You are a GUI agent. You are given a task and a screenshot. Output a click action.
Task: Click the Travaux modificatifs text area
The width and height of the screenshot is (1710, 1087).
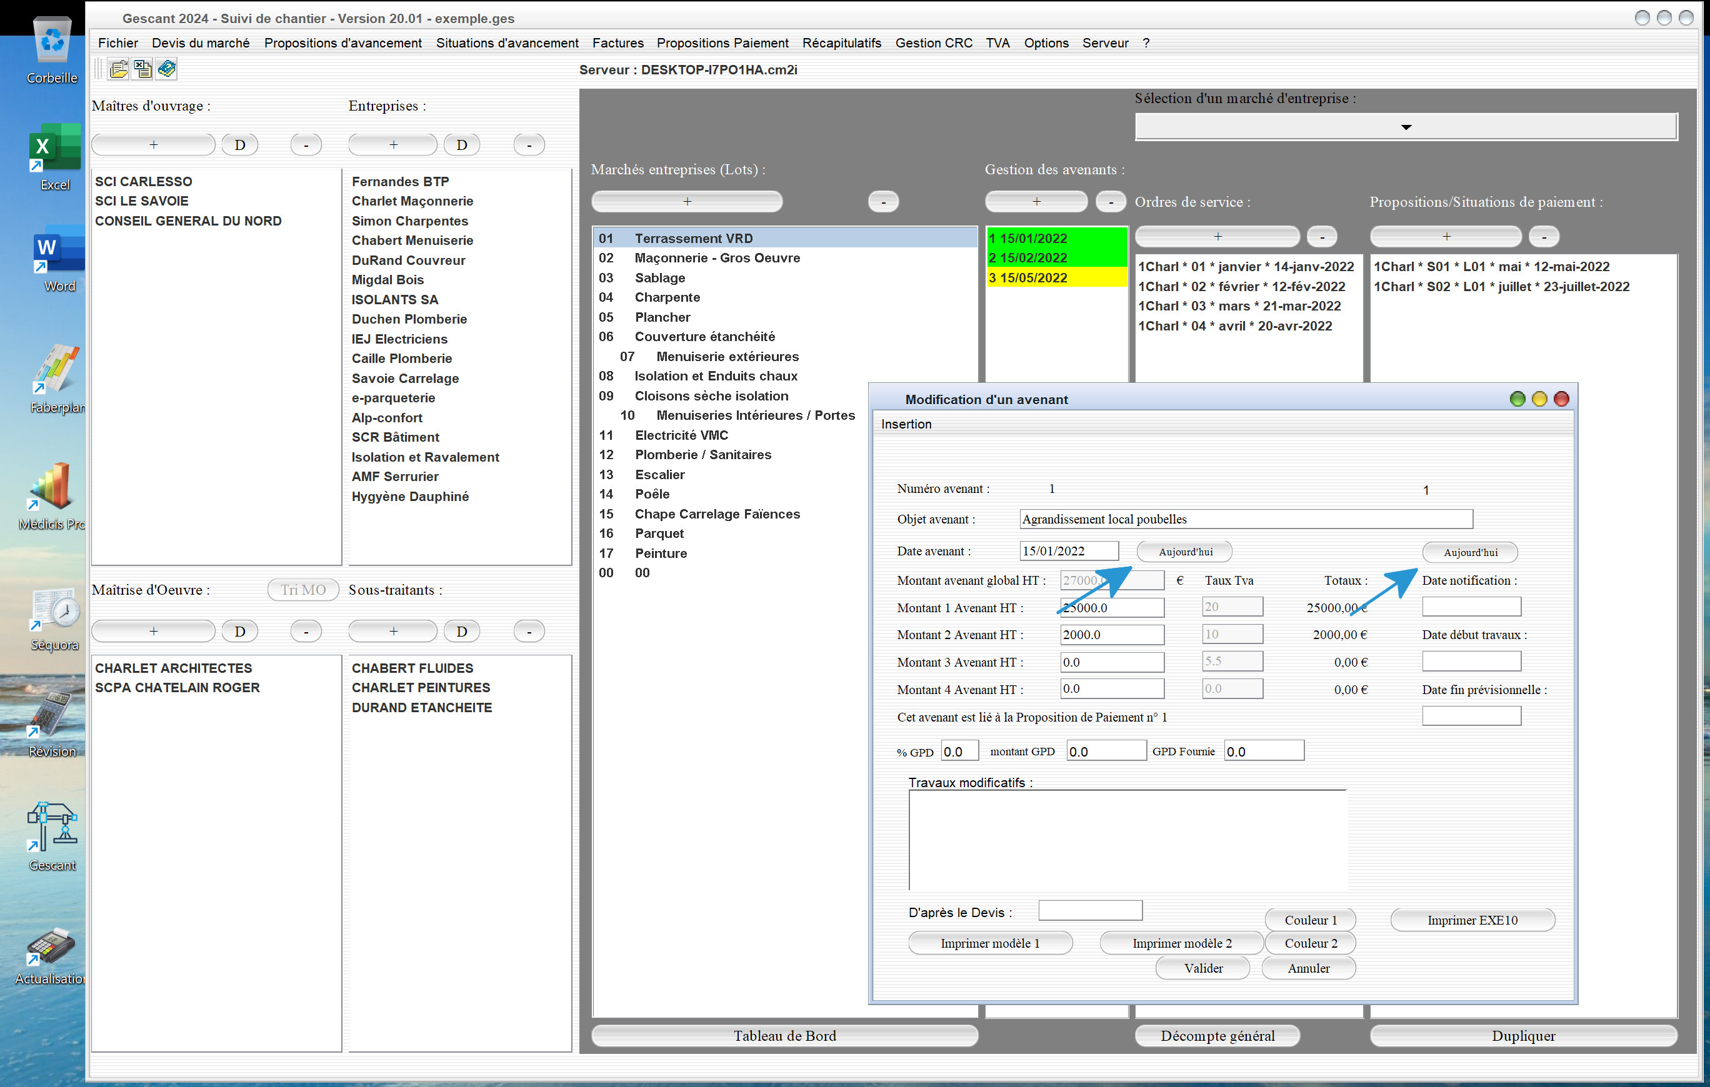point(1127,841)
